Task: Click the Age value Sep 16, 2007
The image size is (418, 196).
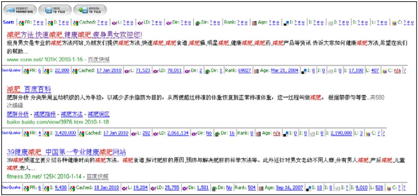Action: click(289, 188)
